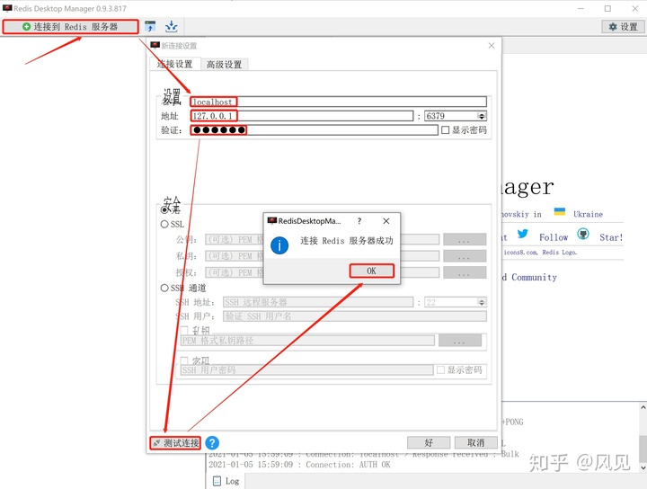
Task: Switch to the 高级设置 tab
Action: 225,65
